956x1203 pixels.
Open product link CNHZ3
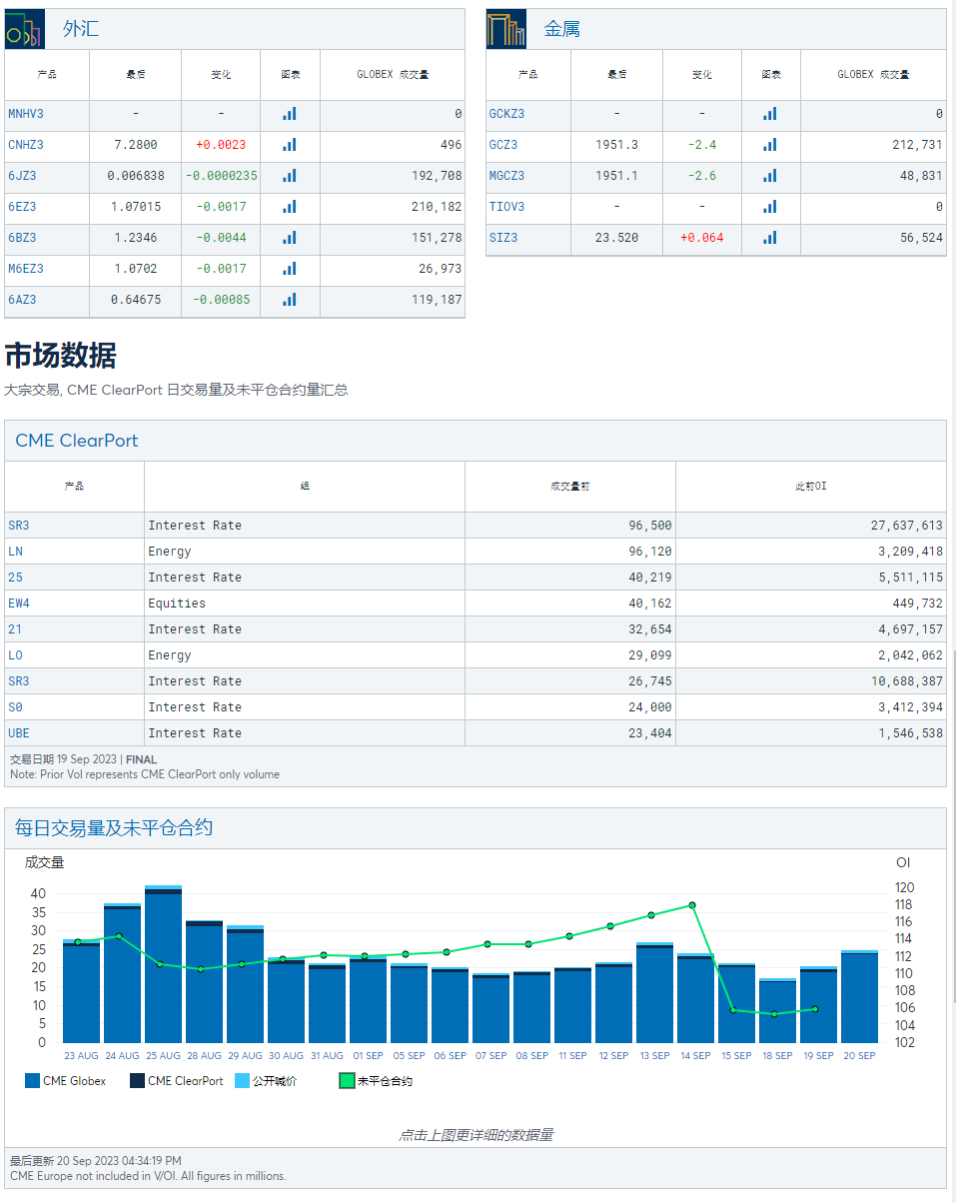(26, 145)
